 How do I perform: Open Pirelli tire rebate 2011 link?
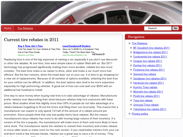(147, 96)
